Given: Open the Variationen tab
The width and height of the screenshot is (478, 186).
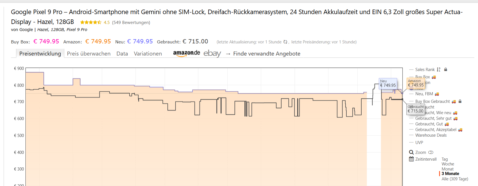Looking at the screenshot, I should tap(148, 54).
